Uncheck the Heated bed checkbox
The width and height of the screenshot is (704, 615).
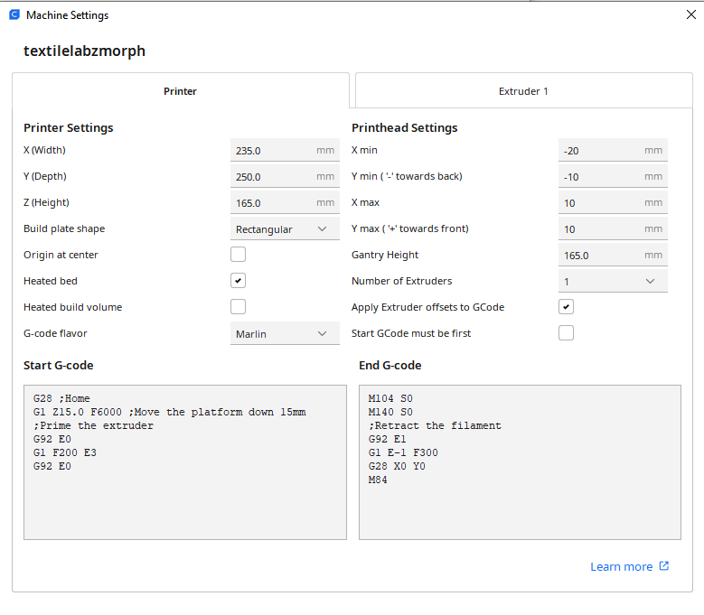[x=239, y=281]
